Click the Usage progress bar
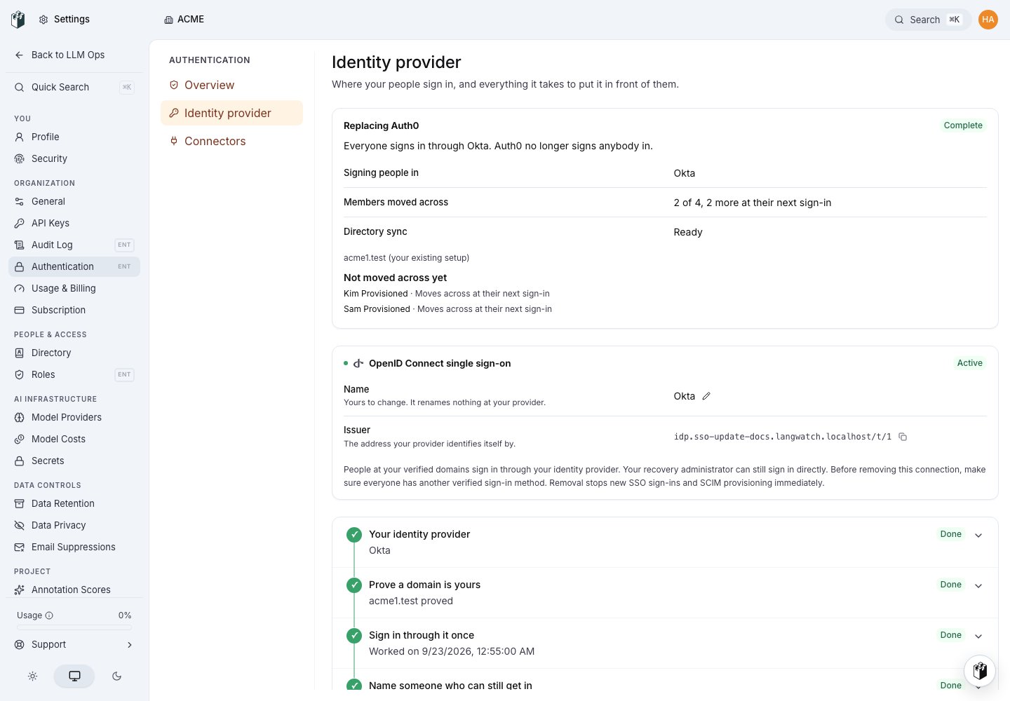 74,627
